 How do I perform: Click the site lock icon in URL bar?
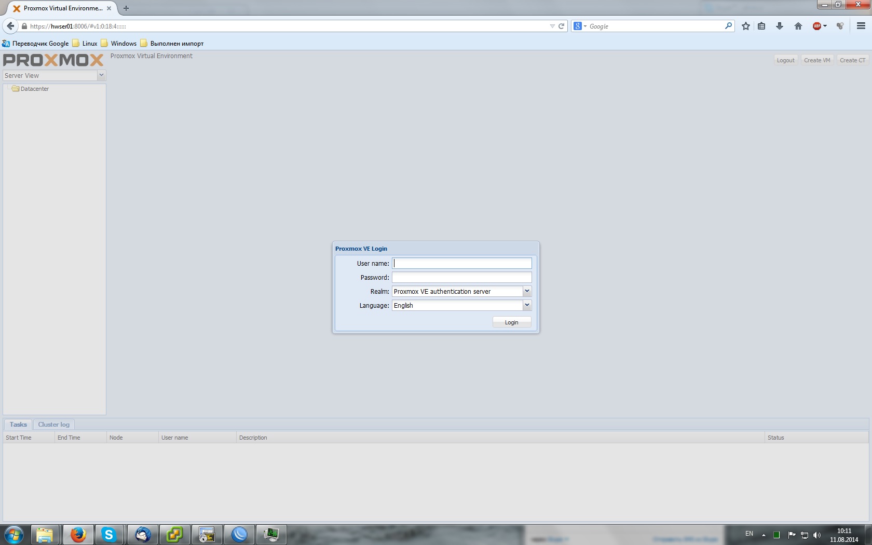tap(24, 26)
